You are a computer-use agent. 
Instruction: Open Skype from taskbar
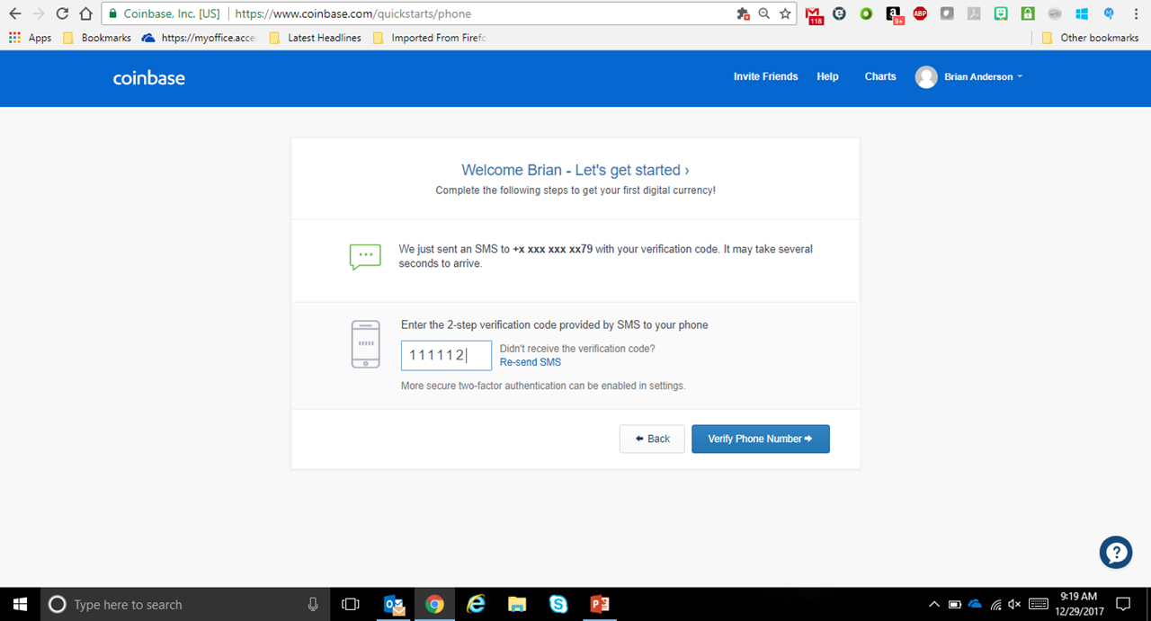pos(558,604)
